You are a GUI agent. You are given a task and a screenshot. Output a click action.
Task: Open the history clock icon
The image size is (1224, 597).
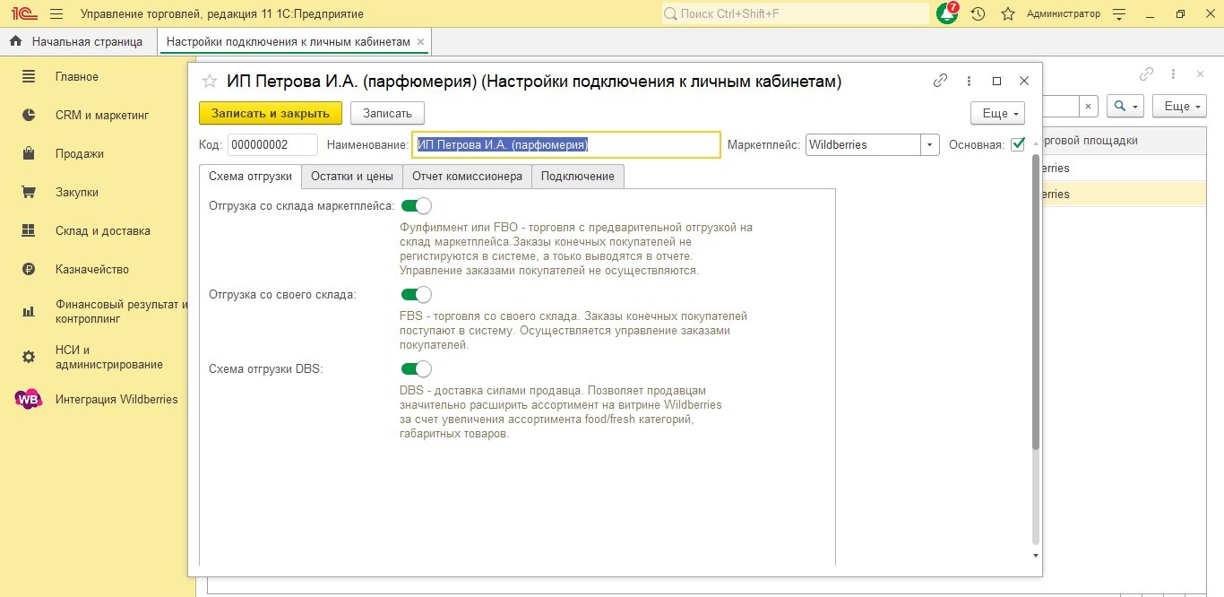click(x=978, y=14)
